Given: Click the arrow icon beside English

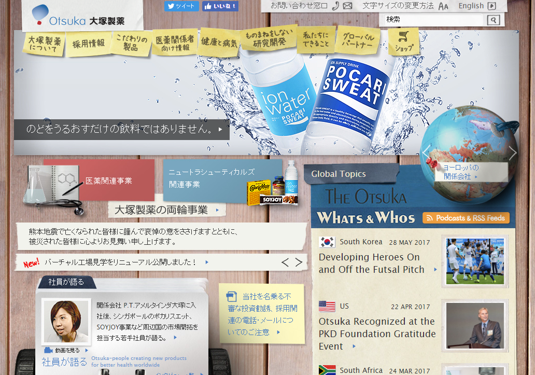Looking at the screenshot, I should pyautogui.click(x=491, y=6).
